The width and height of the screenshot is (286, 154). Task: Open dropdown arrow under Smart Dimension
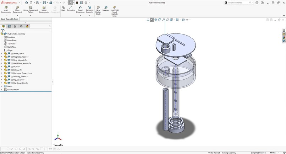click(x=80, y=15)
